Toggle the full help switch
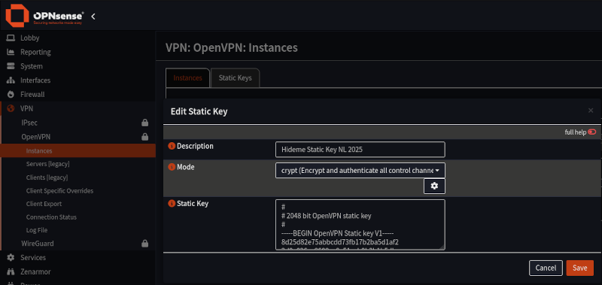The width and height of the screenshot is (602, 285). [591, 132]
